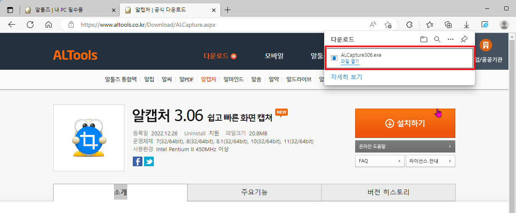
Task: Open browser extensions puzzle icon
Action: pos(410,25)
